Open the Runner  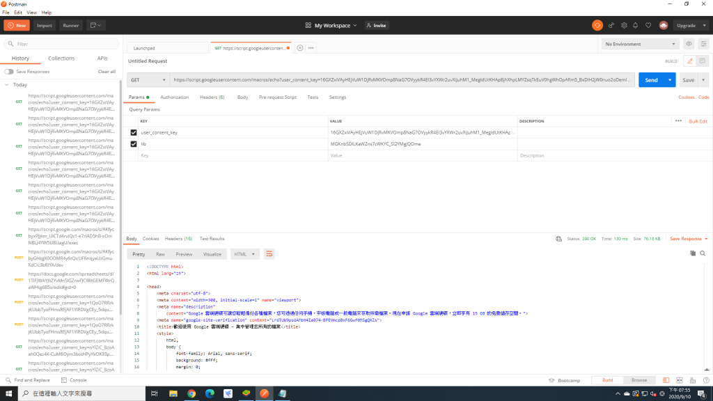click(71, 26)
